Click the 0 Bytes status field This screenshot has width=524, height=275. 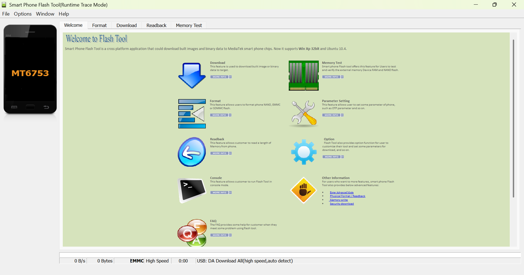[100, 261]
